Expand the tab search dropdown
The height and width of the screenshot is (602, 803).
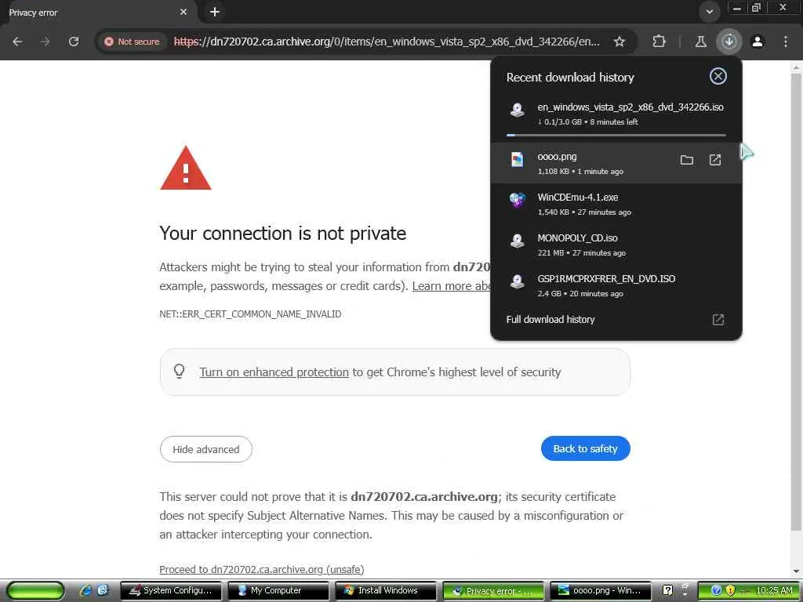click(710, 12)
